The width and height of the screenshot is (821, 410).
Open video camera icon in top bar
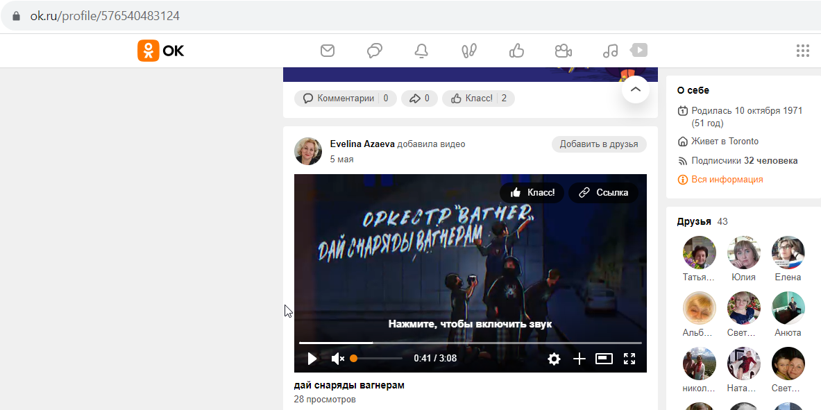(563, 51)
